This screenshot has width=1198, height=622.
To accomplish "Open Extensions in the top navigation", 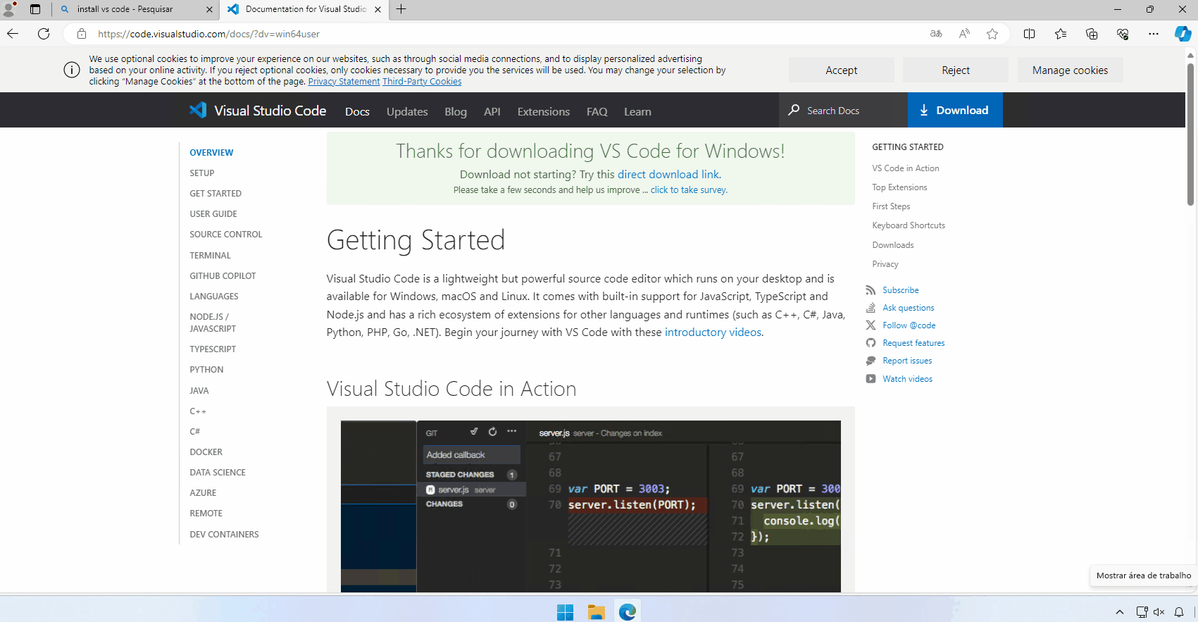I will [x=544, y=111].
